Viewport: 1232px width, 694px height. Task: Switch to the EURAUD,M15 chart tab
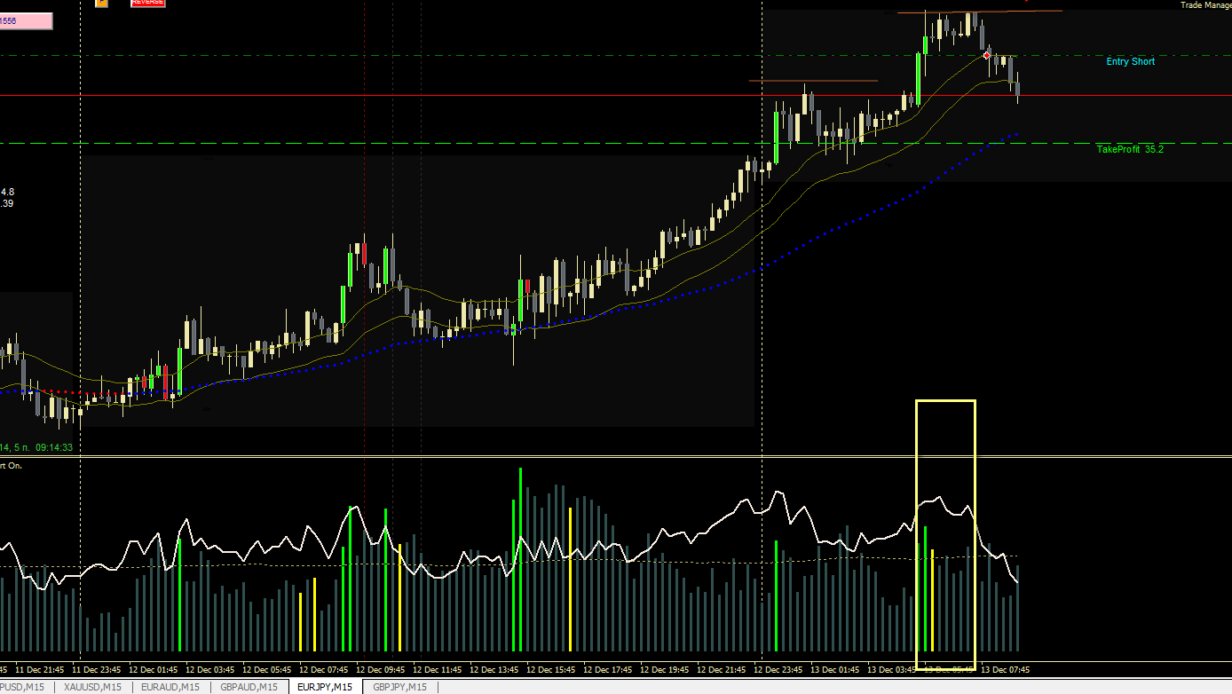(x=170, y=687)
